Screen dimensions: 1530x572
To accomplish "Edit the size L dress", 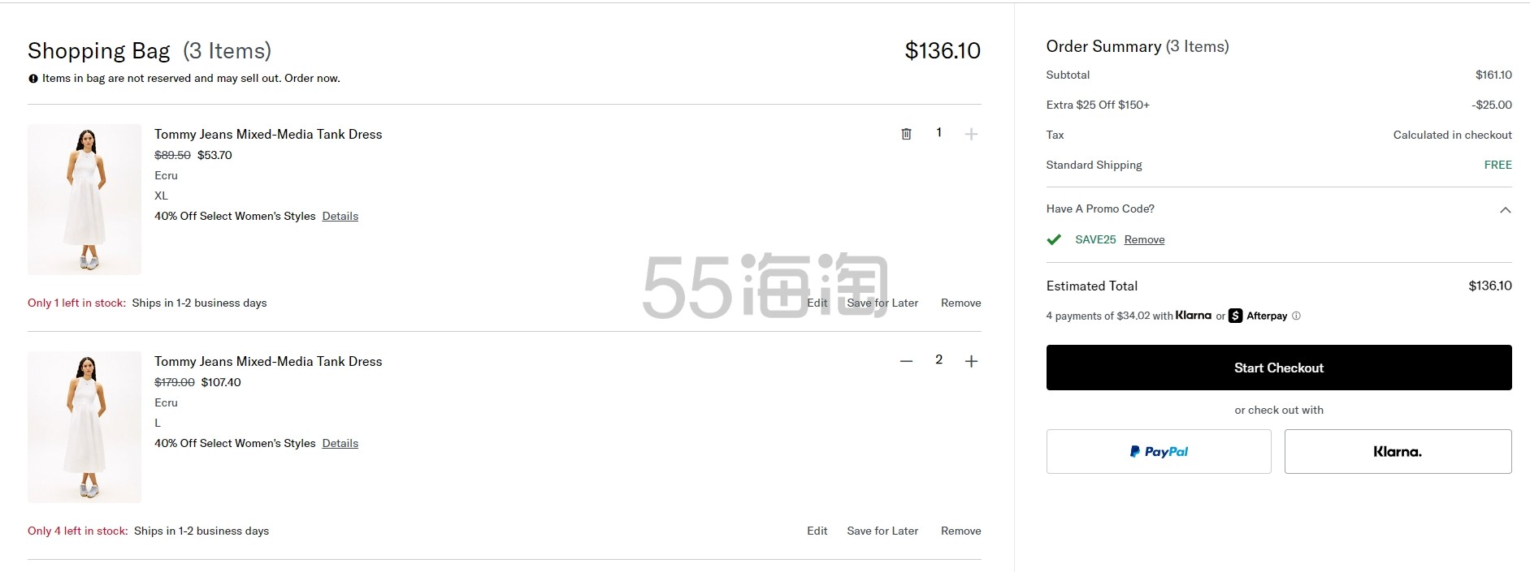I will tap(817, 531).
